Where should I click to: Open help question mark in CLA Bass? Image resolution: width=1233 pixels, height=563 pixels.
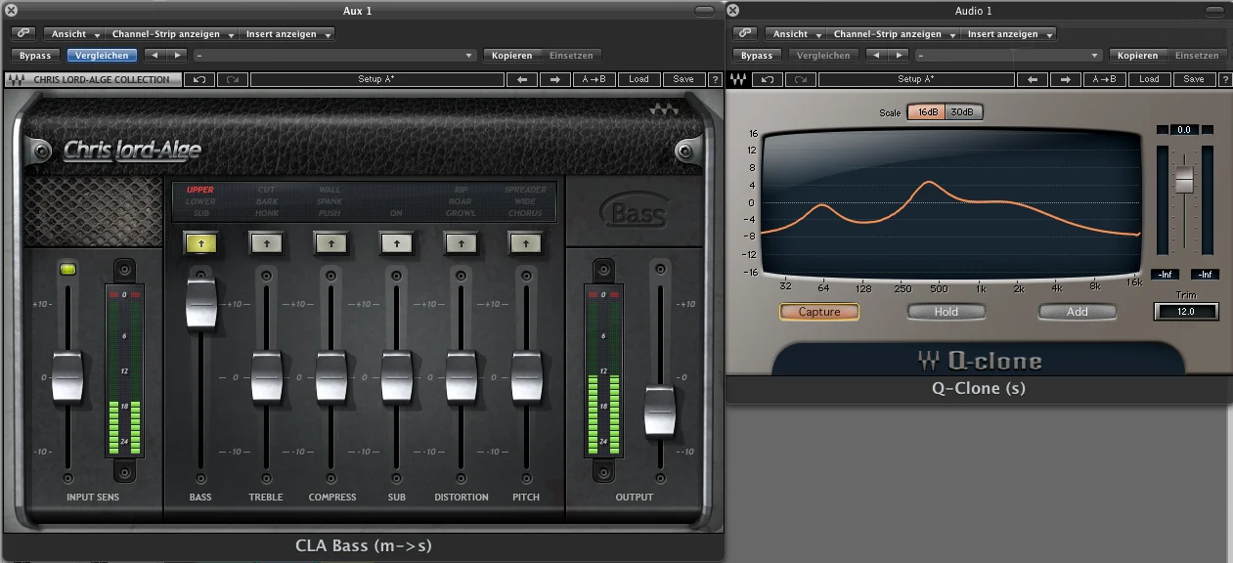(x=715, y=79)
